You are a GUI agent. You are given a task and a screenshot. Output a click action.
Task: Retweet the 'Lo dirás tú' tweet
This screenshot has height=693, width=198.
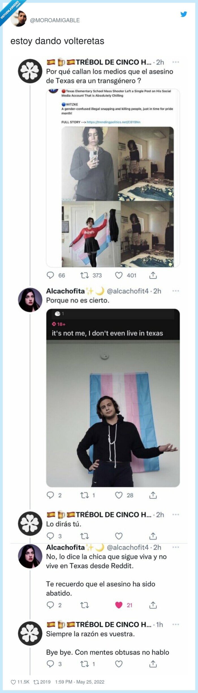click(x=85, y=536)
